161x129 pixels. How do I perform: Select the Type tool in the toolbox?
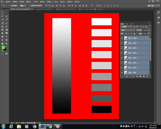tap(7, 37)
